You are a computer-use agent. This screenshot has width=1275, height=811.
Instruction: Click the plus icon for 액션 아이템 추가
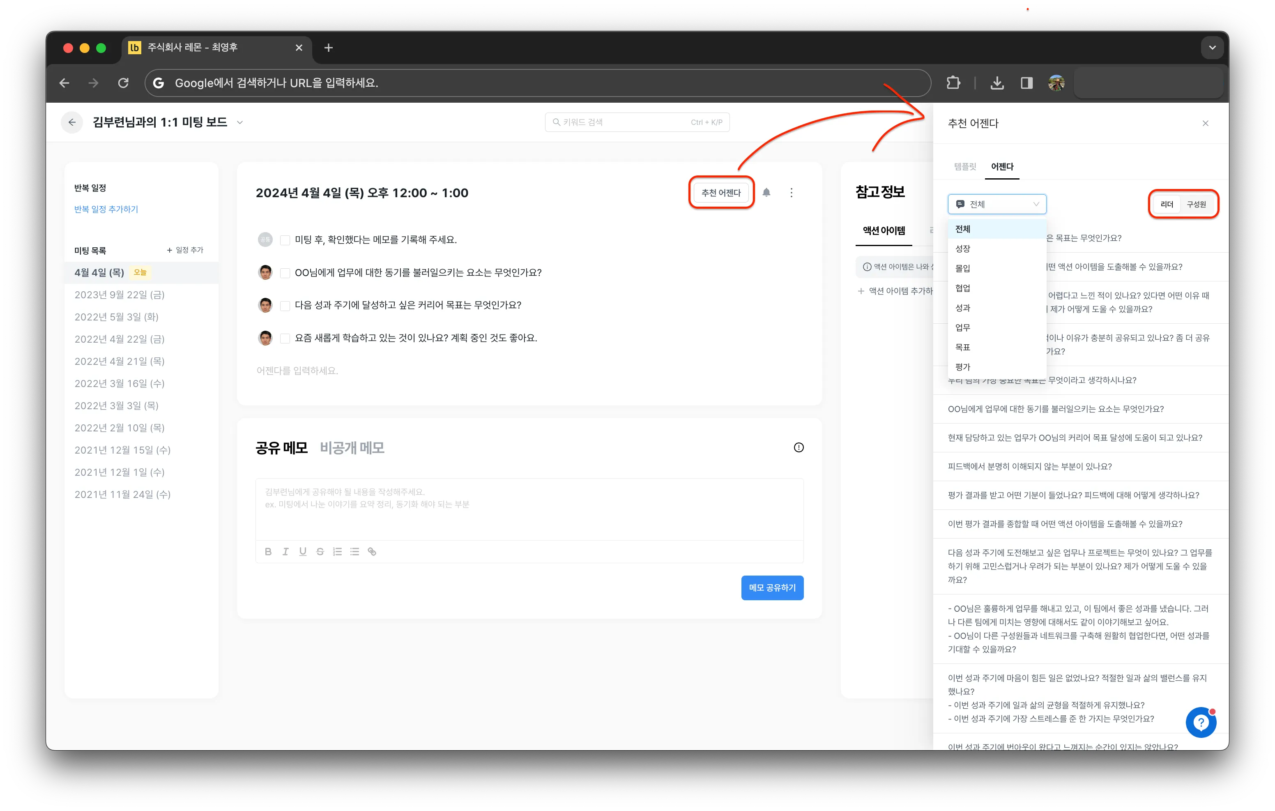[861, 291]
